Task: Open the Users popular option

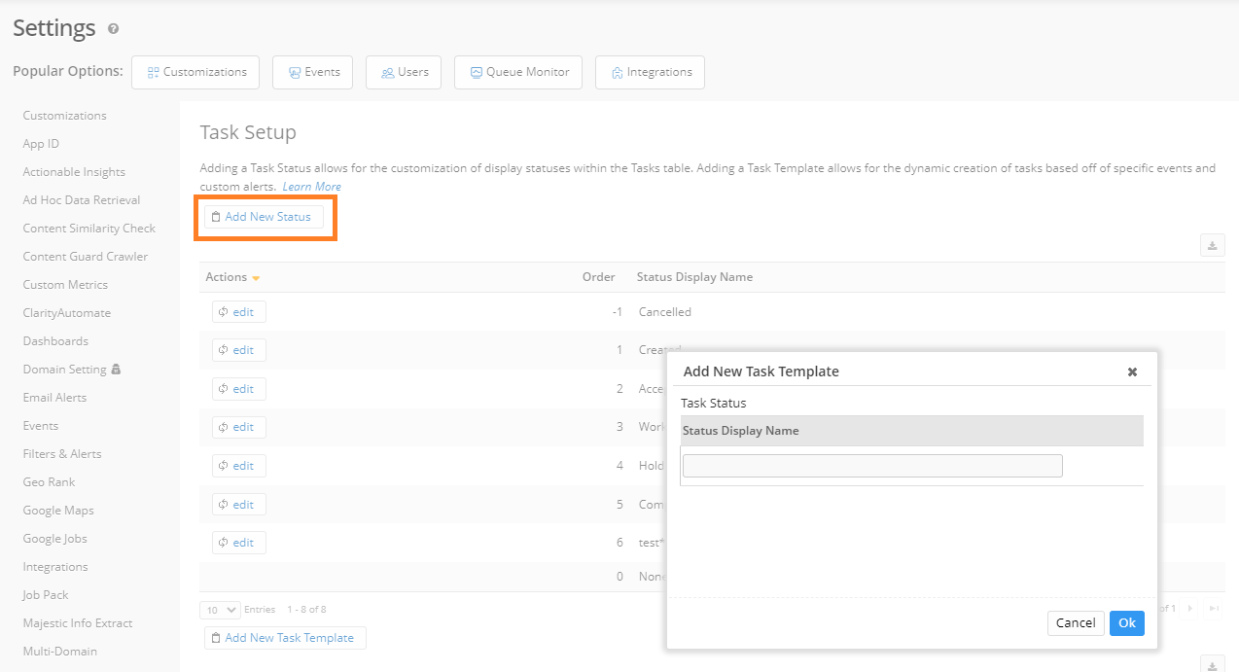Action: pyautogui.click(x=404, y=72)
